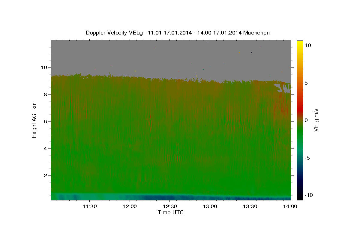Click the colorbar value 10 label
Image resolution: width=360 pixels, height=240 pixels.
(x=307, y=45)
